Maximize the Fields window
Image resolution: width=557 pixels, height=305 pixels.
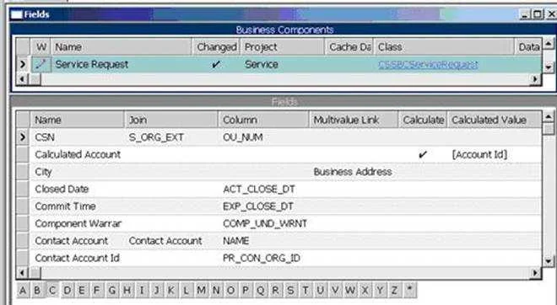click(538, 14)
